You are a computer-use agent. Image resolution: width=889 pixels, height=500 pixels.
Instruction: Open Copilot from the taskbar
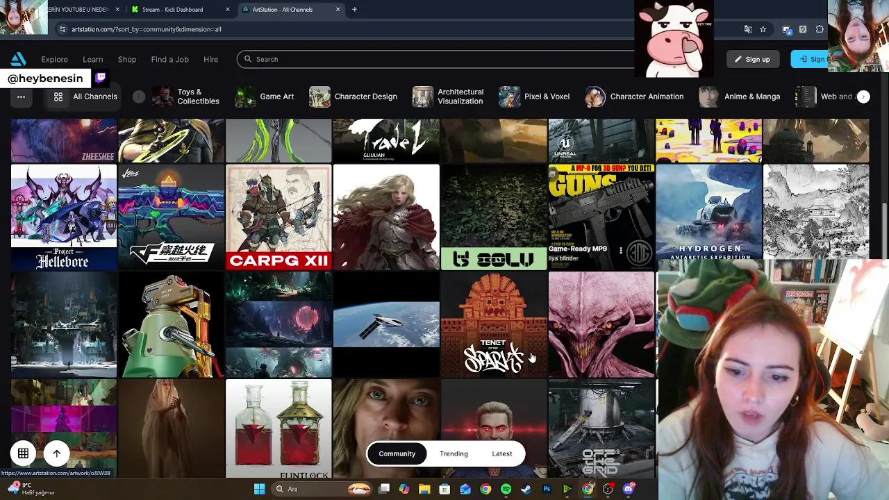(x=404, y=489)
